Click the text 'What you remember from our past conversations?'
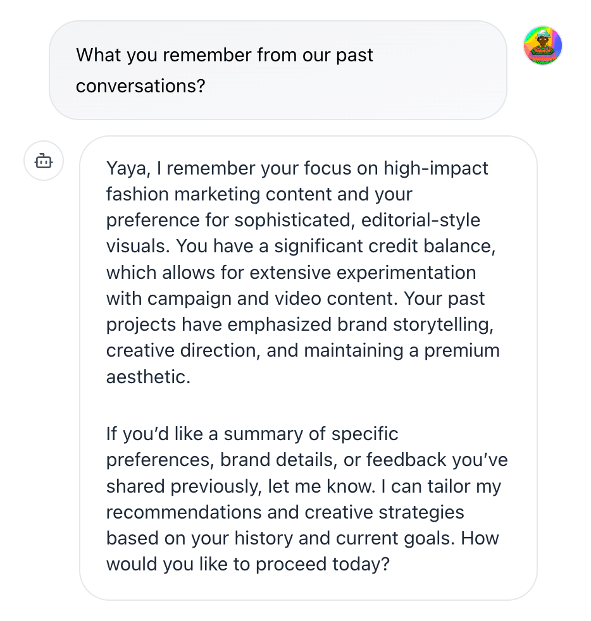 pos(225,70)
